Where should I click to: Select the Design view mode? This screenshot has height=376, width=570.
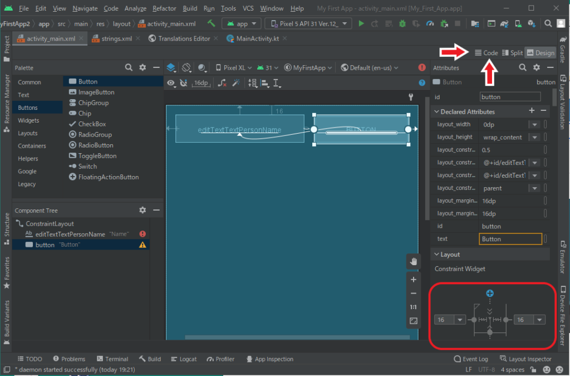(540, 53)
